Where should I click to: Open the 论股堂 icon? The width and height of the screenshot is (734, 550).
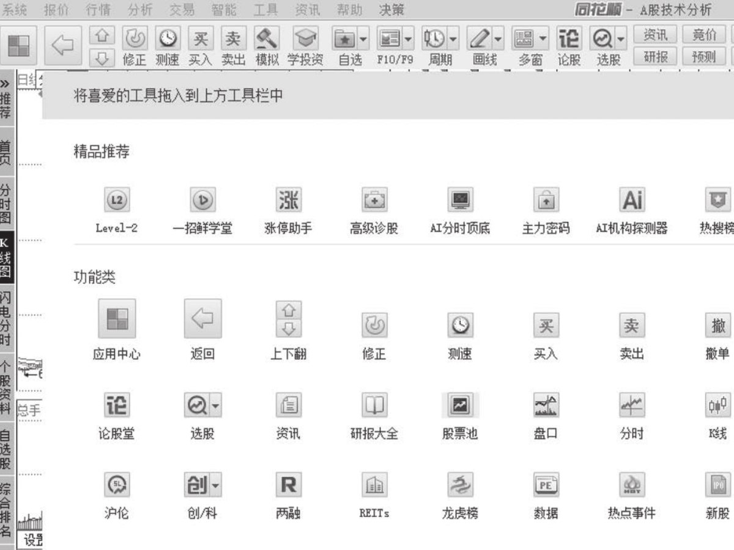tap(117, 405)
